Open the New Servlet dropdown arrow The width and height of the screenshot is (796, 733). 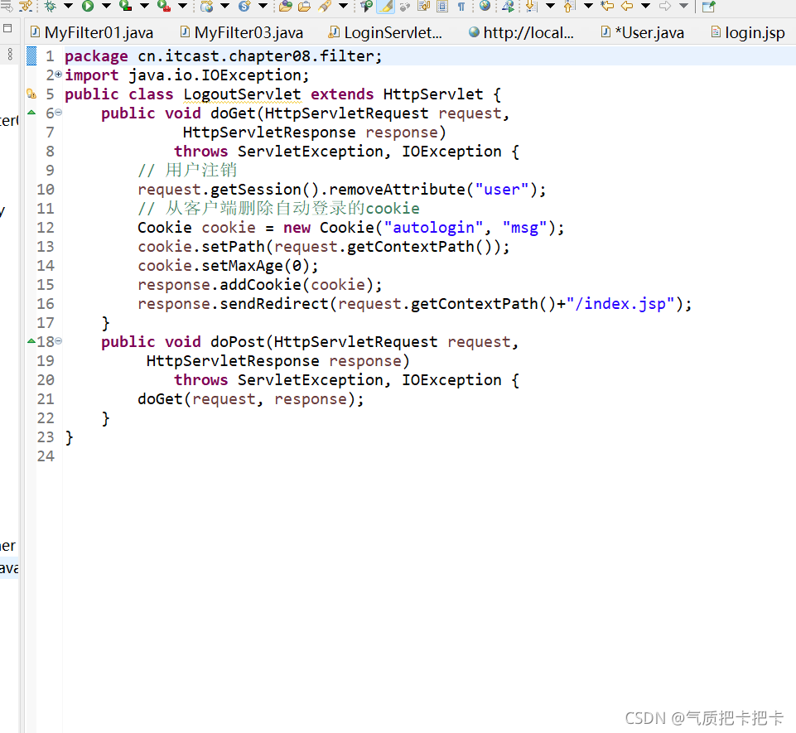tap(263, 6)
